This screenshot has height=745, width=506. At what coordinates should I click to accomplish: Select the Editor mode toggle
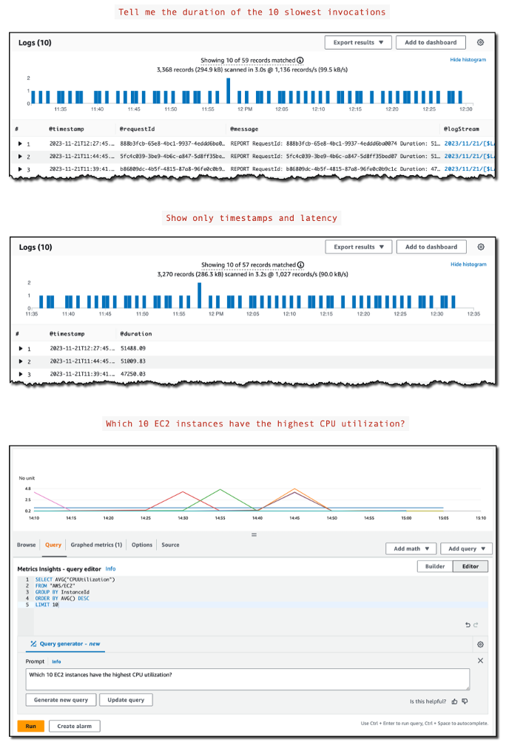(470, 566)
